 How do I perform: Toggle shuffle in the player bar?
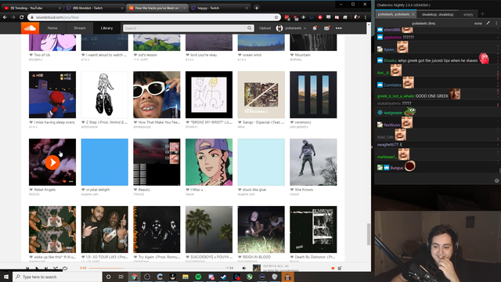(x=56, y=268)
